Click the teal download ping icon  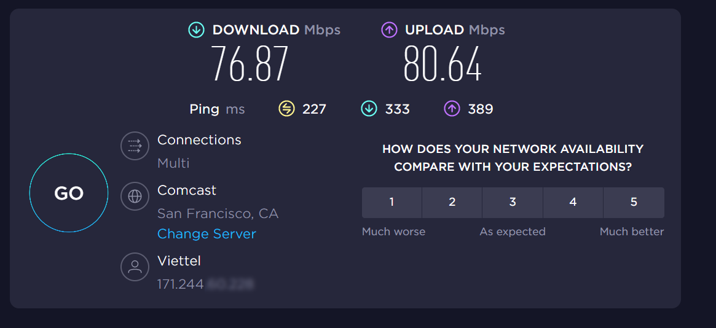pyautogui.click(x=369, y=109)
